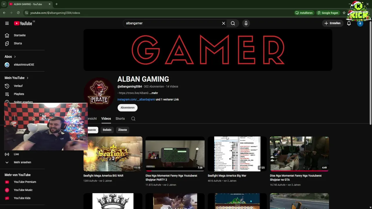Open title 'Disa Nga Momentet Fanny' ne GTA
372x209 pixels.
(296, 178)
